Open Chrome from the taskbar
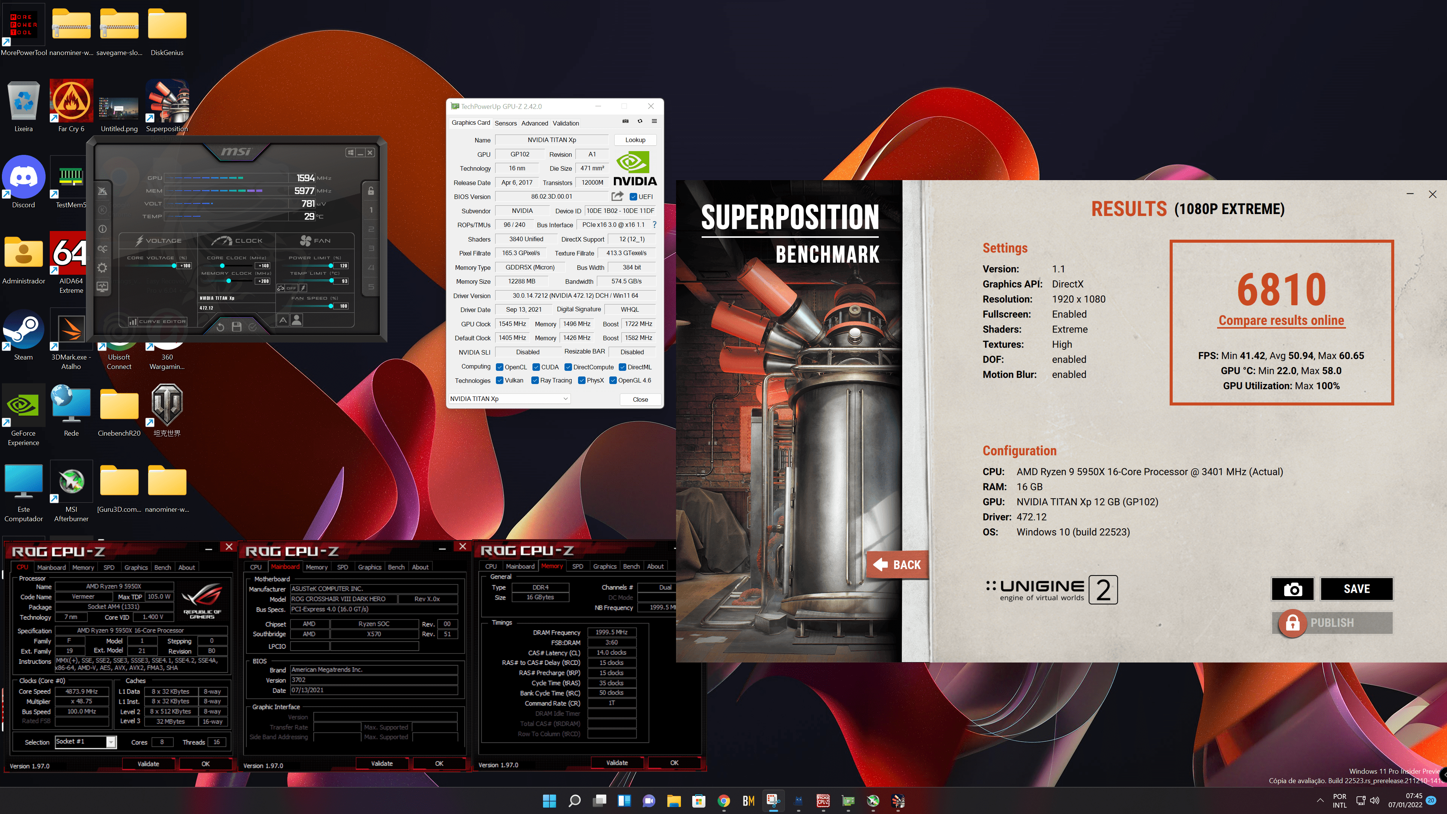The image size is (1447, 814). tap(723, 800)
